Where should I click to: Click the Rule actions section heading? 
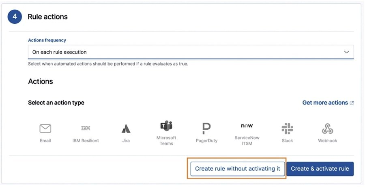(x=47, y=17)
